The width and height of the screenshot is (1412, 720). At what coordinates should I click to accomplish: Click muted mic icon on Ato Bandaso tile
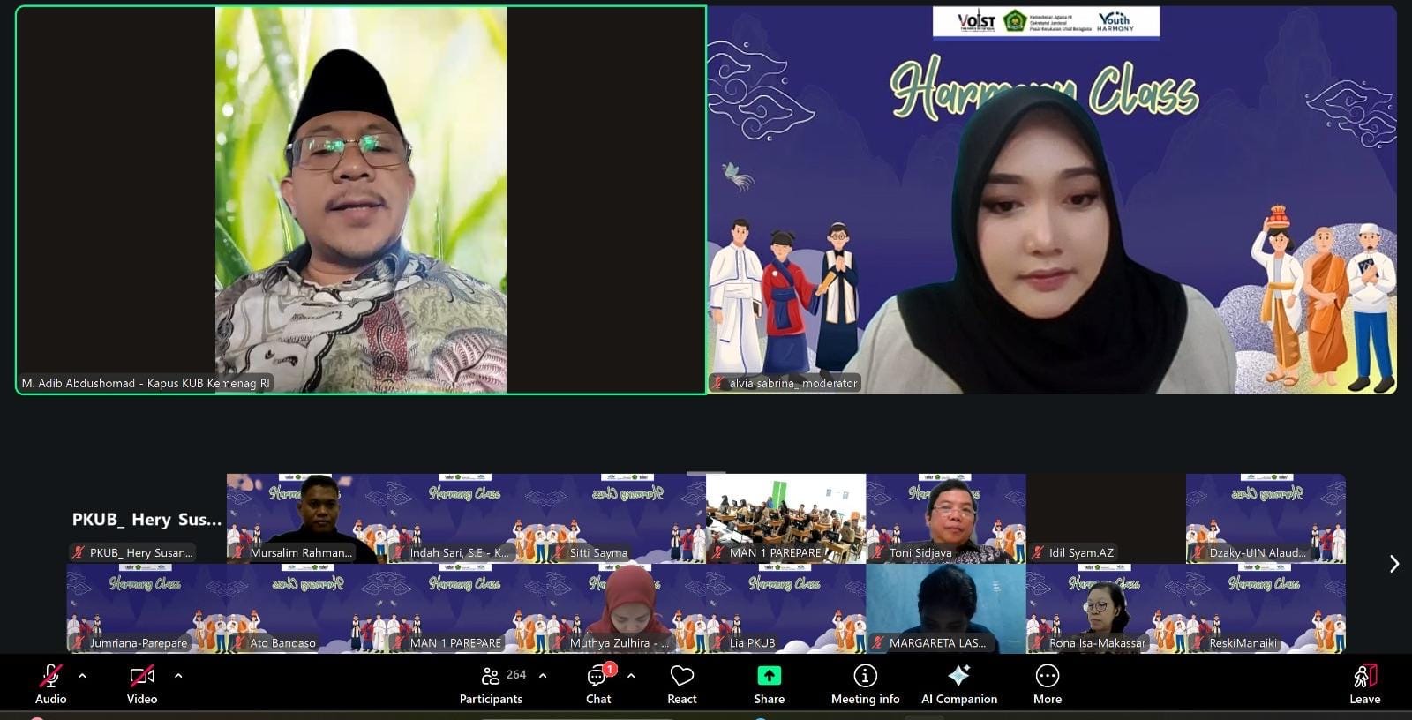click(x=238, y=643)
